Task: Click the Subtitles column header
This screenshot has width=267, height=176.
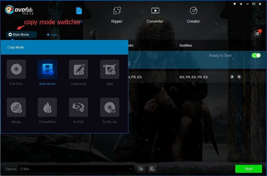Action: 186,45
